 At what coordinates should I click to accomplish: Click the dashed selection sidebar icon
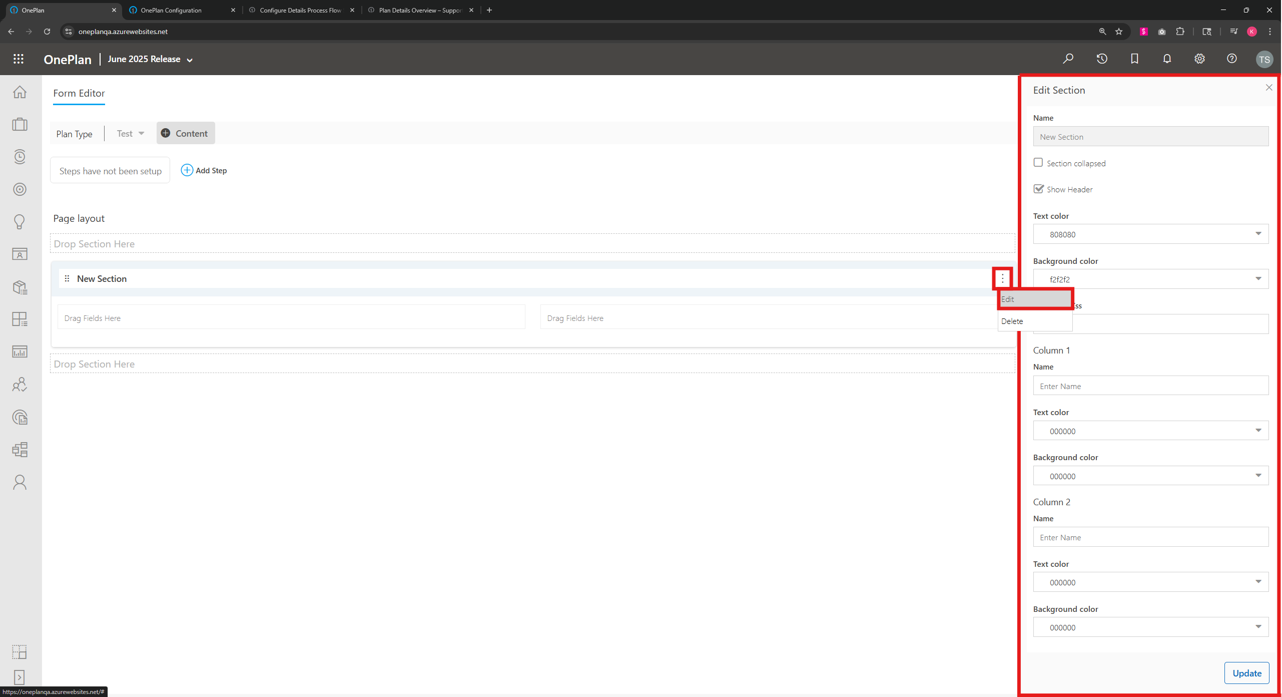(x=20, y=651)
